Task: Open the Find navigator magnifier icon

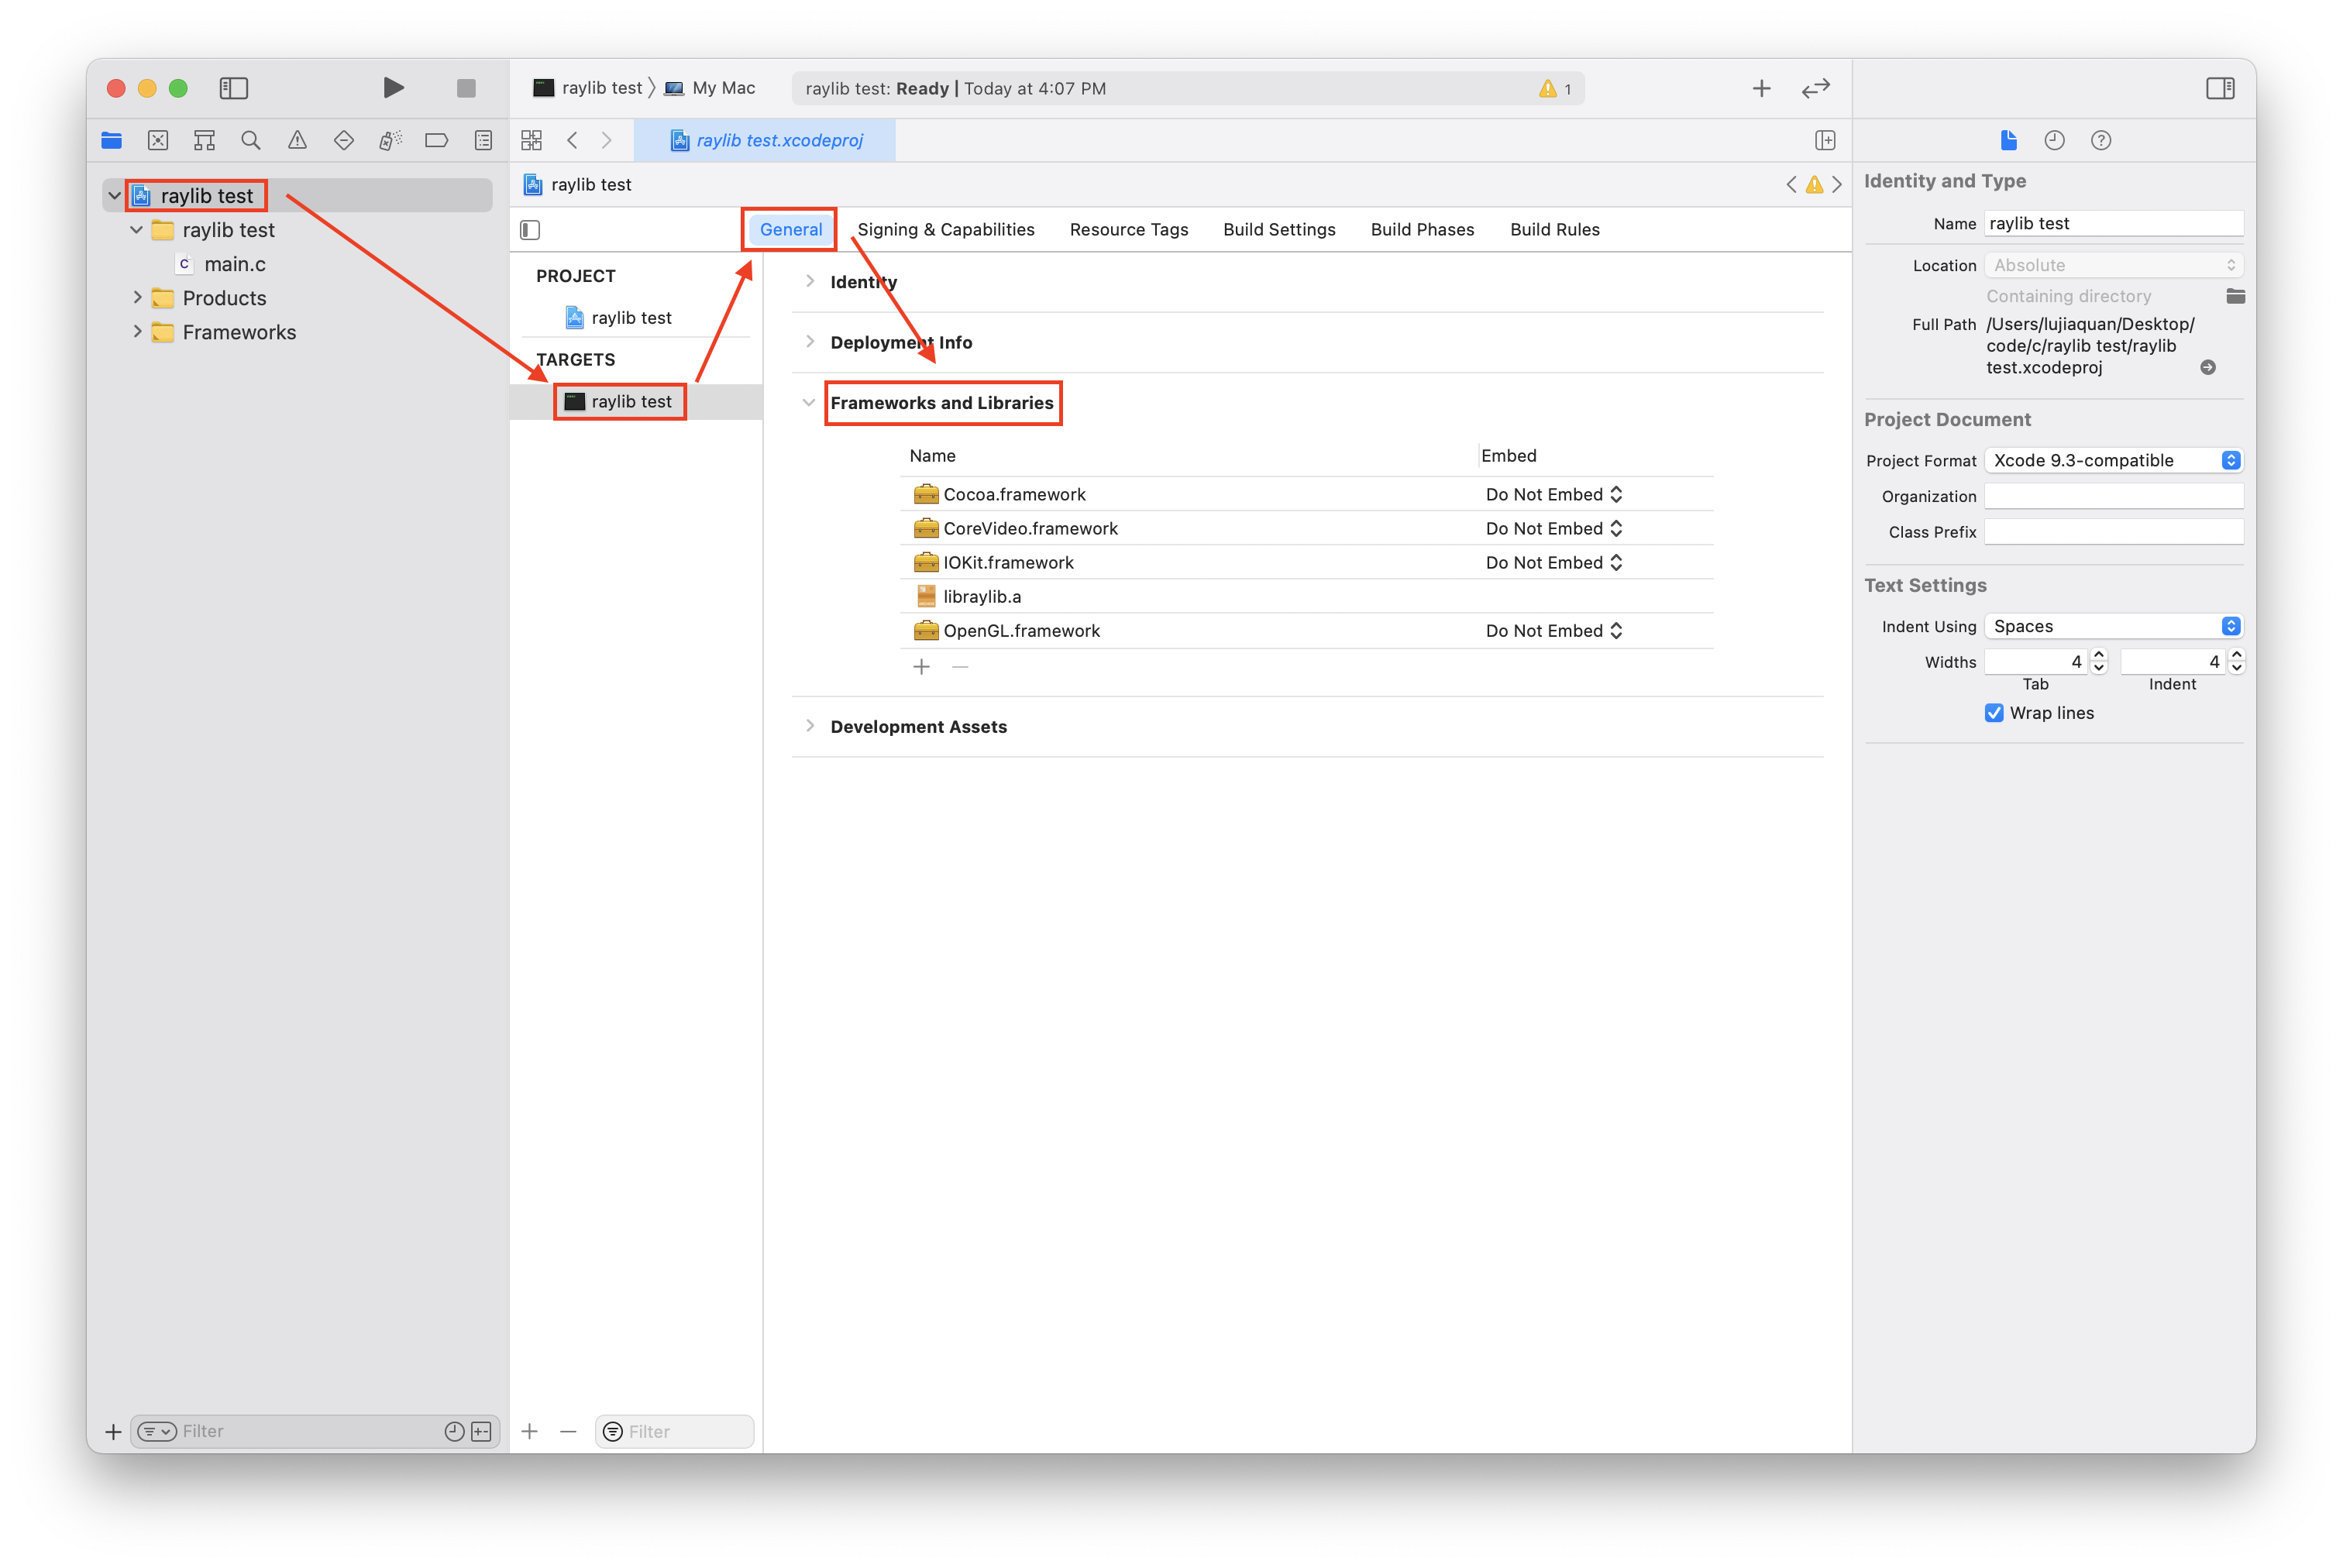Action: click(251, 140)
